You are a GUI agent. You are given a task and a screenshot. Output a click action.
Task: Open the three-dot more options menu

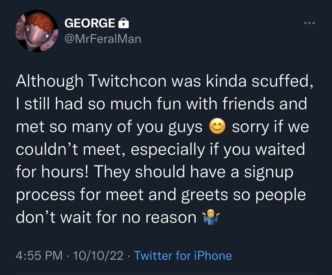309,23
